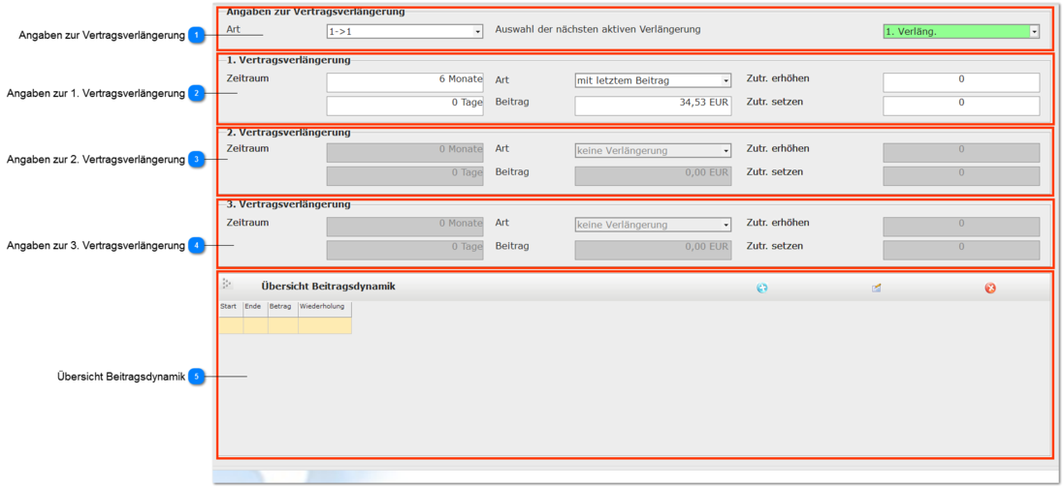Click Beitrag 0,00 EUR field in 2. Vertragsverlängerung

tap(653, 176)
